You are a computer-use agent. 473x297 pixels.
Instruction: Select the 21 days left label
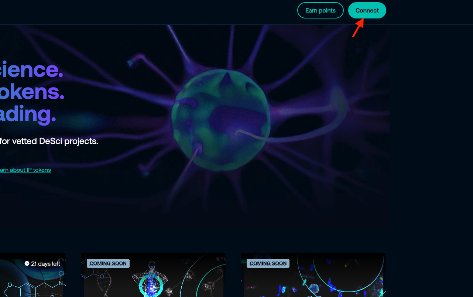click(x=45, y=264)
